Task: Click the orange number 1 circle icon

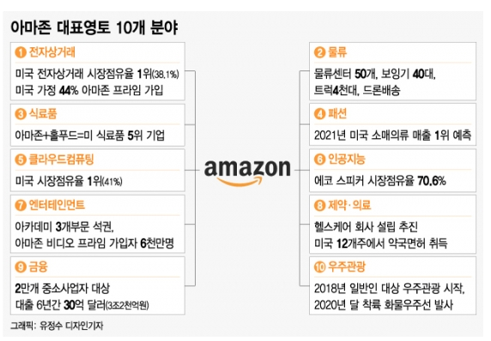Action: [21, 52]
